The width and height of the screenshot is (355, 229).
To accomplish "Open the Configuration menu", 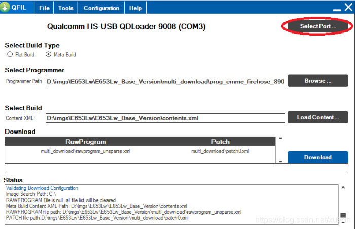I will [x=101, y=8].
